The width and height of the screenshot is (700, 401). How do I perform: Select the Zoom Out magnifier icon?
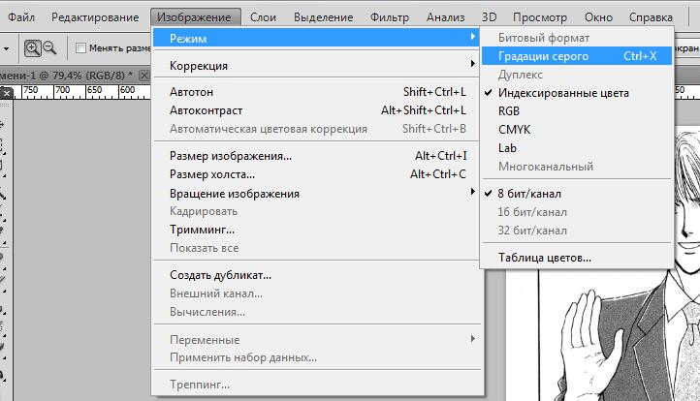click(x=49, y=48)
